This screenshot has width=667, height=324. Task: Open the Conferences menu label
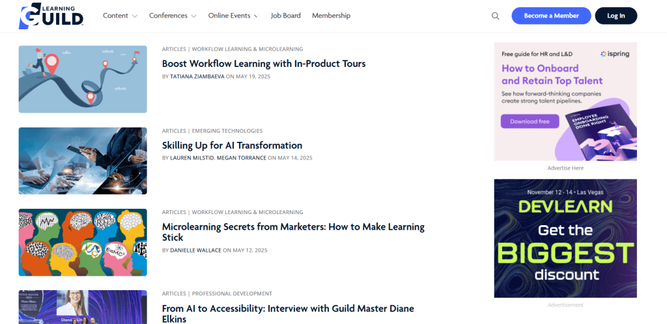[168, 16]
